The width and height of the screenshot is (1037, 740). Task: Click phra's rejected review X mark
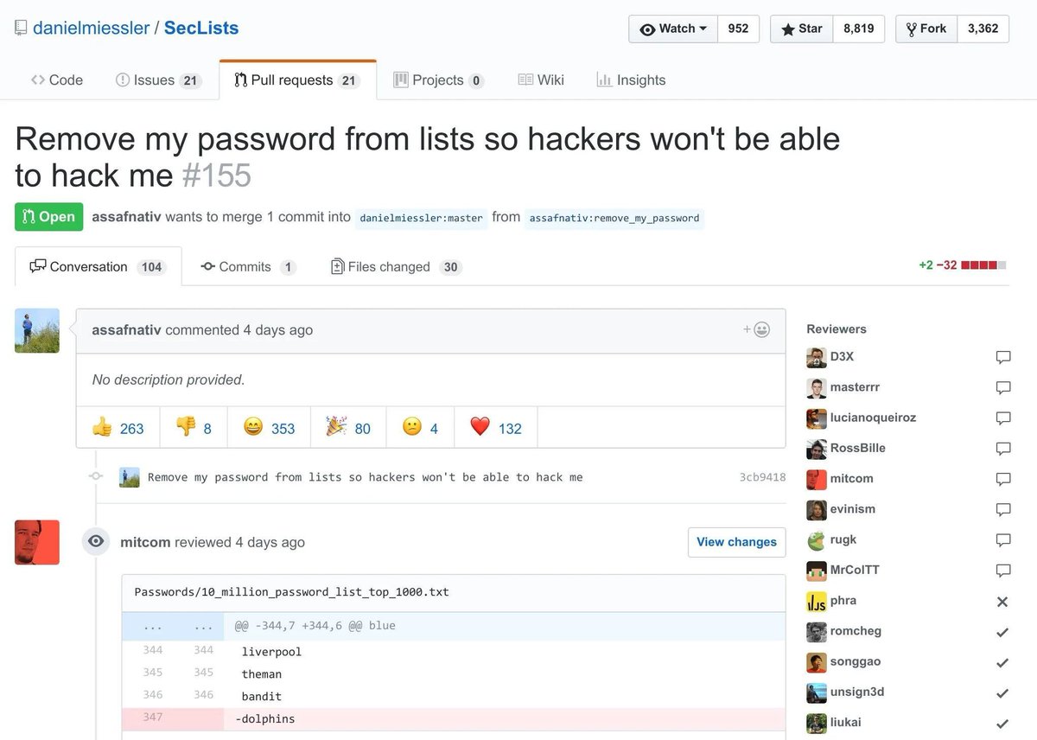tap(1002, 602)
